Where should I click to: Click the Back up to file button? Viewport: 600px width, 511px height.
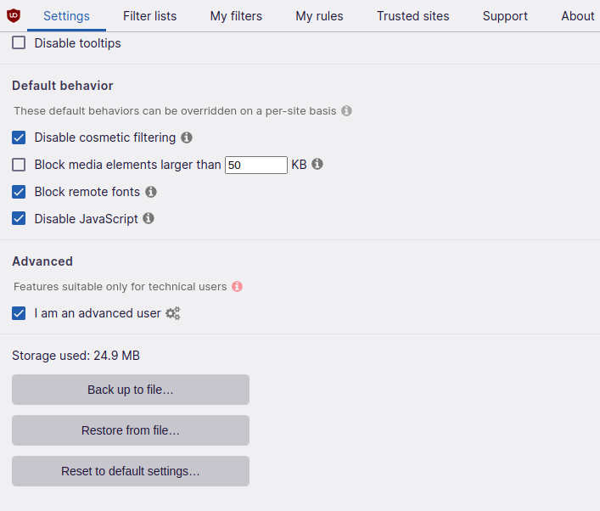(131, 390)
